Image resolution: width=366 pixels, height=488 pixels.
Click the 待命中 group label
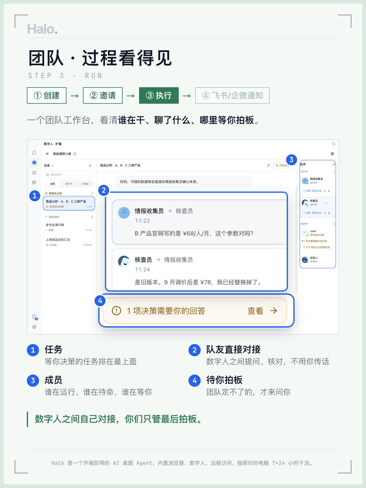tap(304, 224)
